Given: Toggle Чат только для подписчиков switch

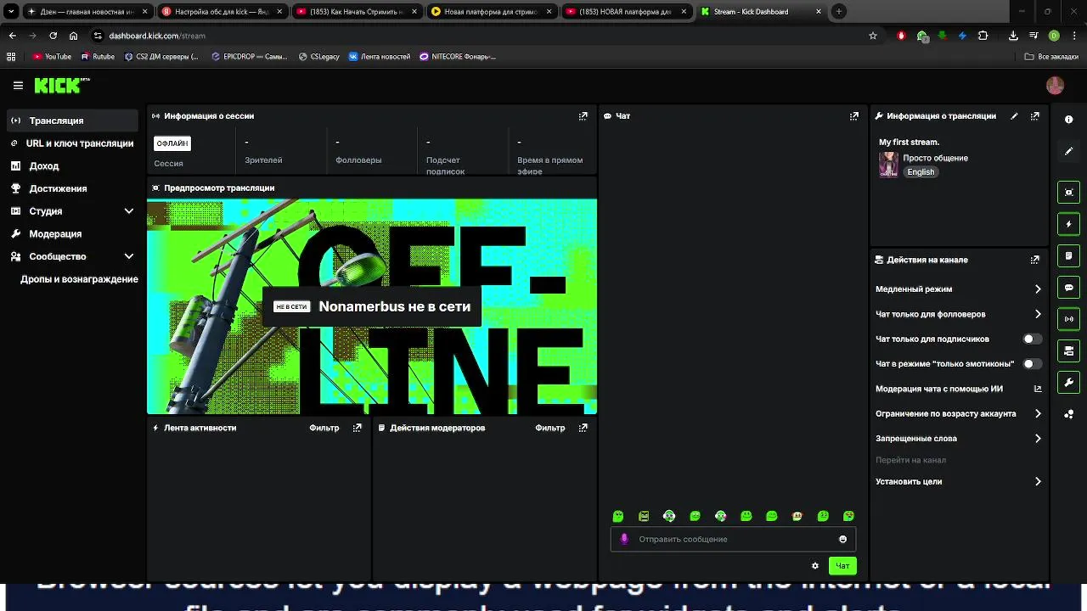Looking at the screenshot, I should coord(1032,339).
